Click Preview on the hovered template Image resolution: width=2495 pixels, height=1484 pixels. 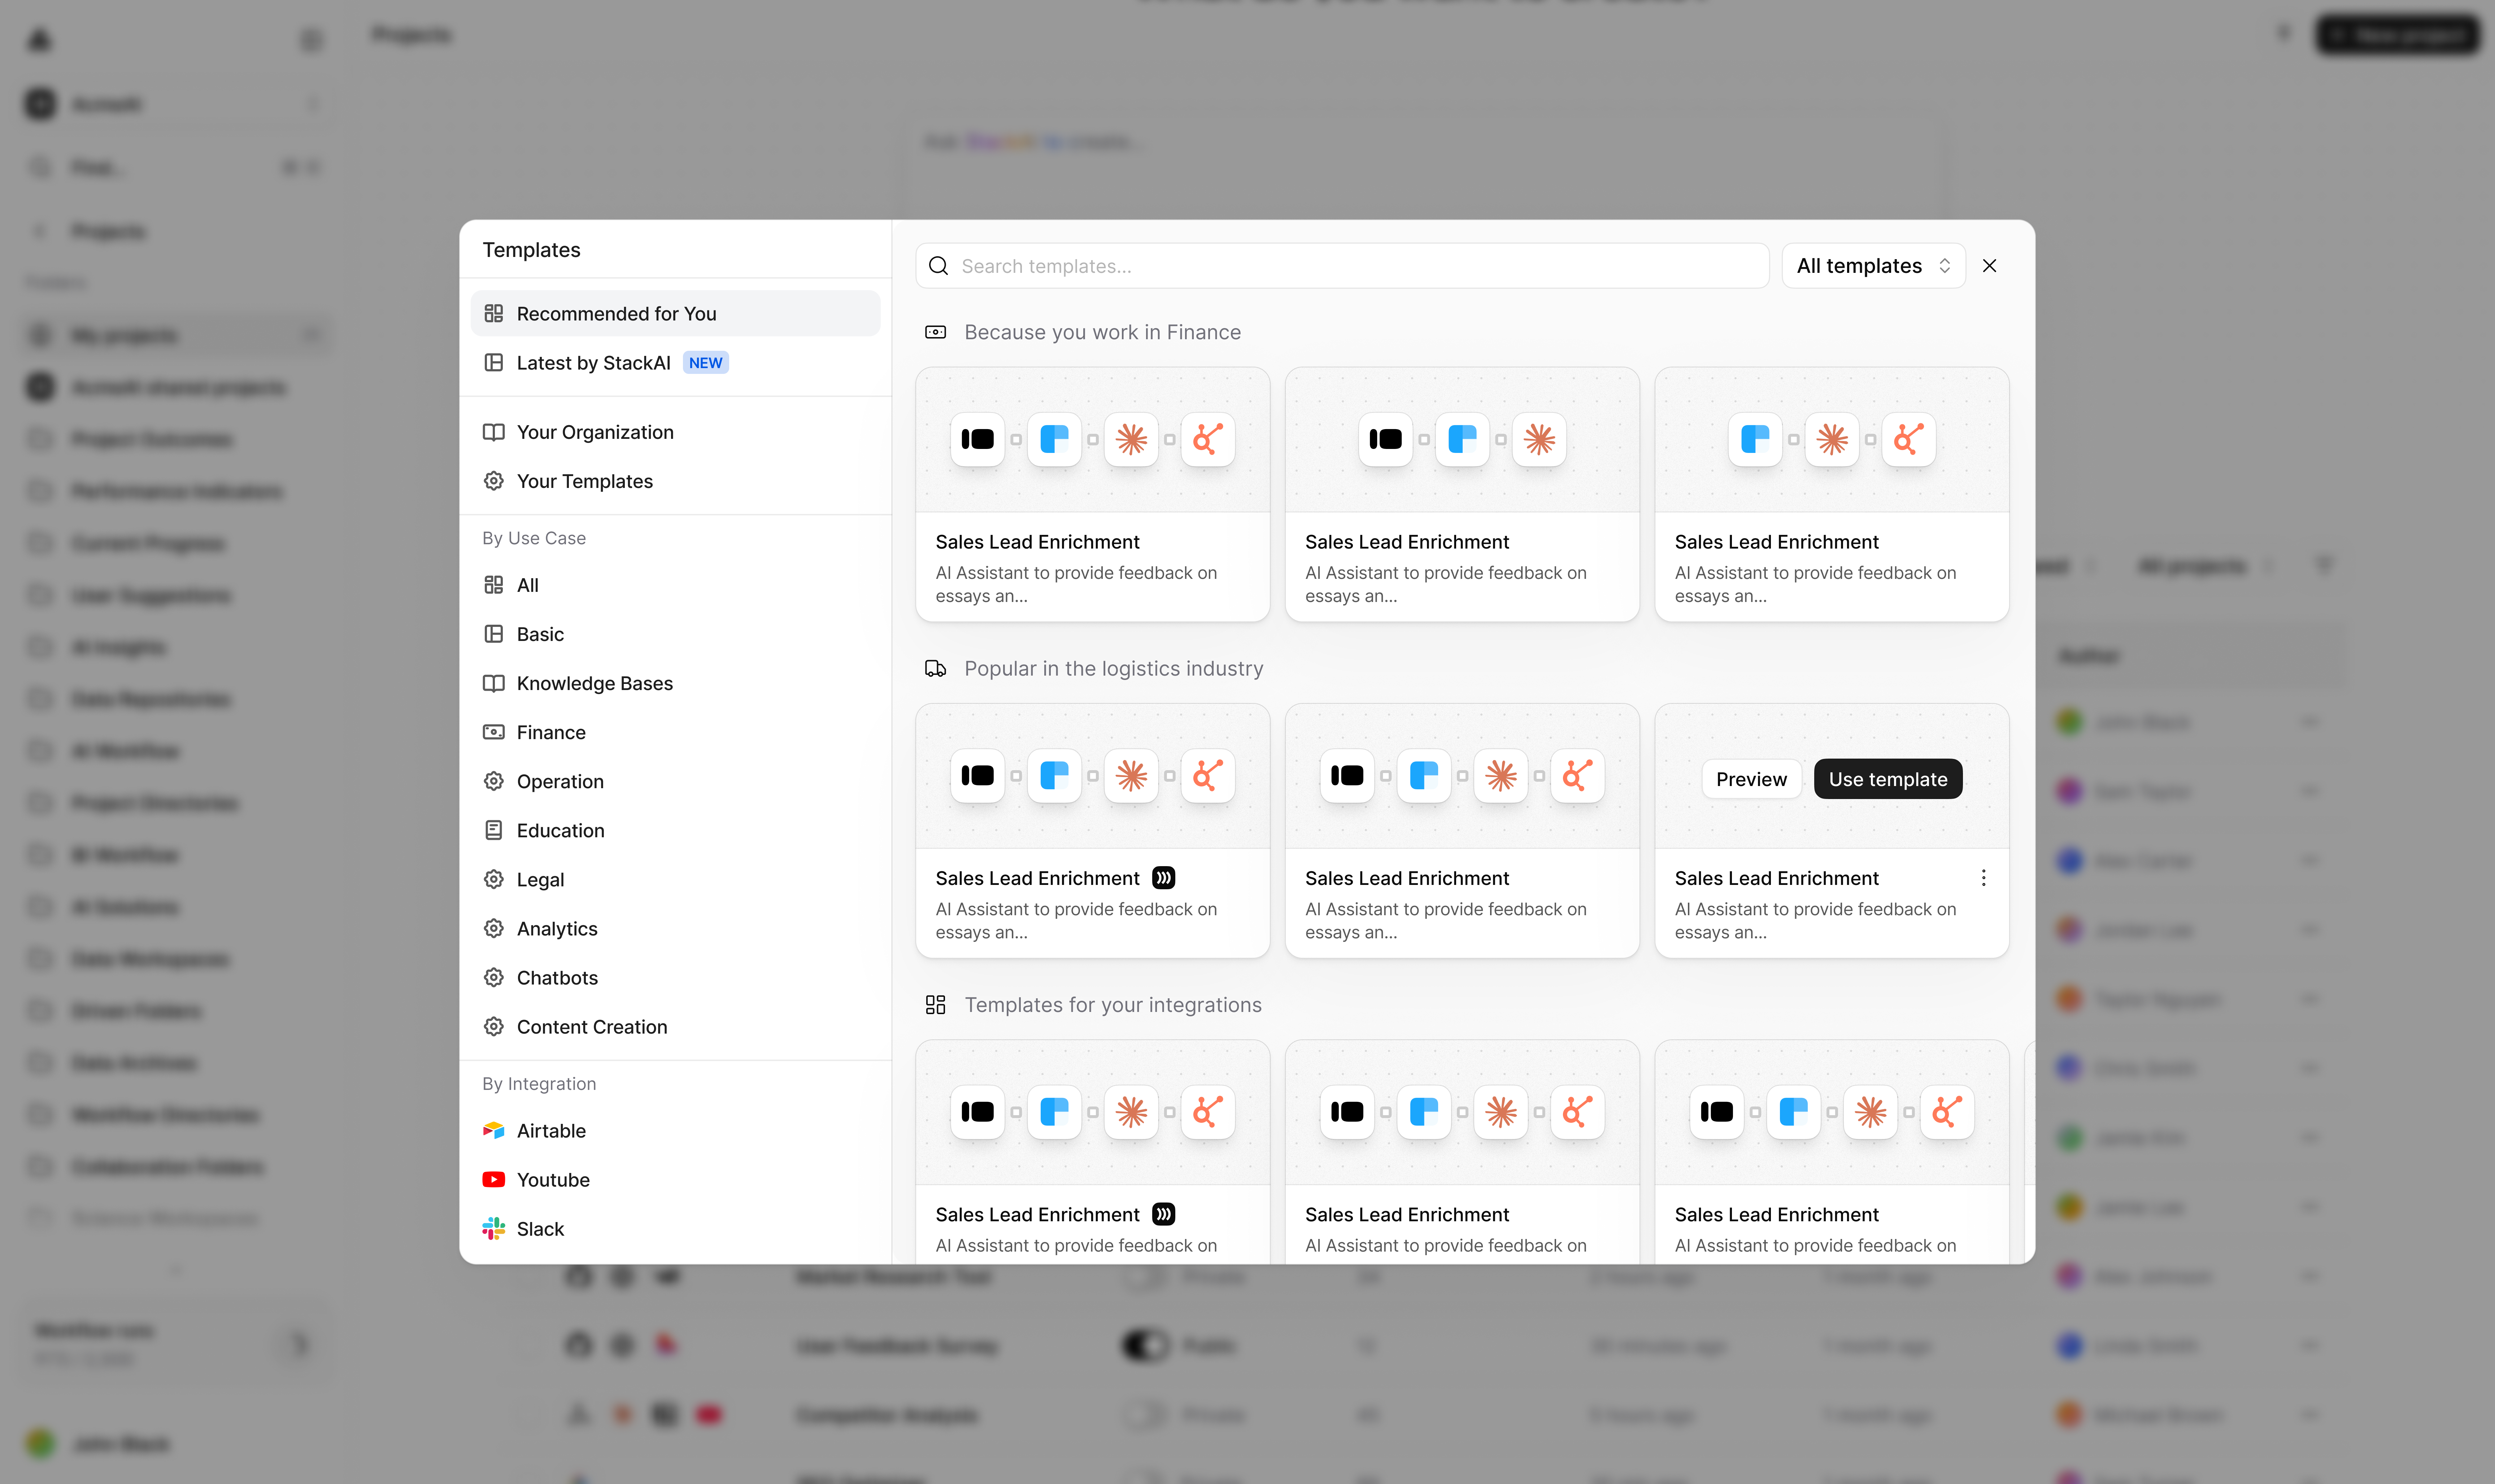(1751, 779)
